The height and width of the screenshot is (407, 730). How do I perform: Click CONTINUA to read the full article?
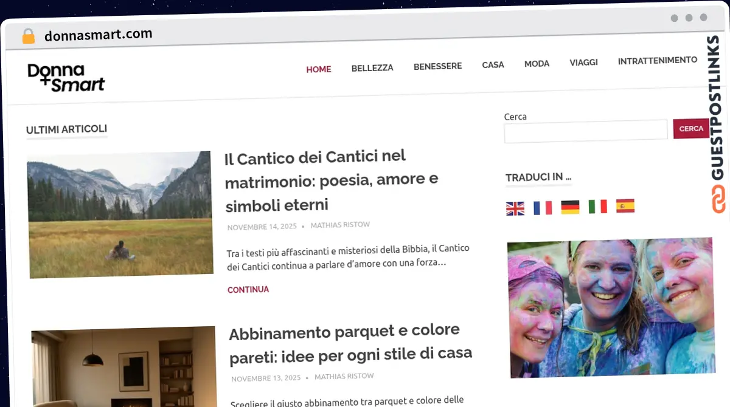point(248,290)
